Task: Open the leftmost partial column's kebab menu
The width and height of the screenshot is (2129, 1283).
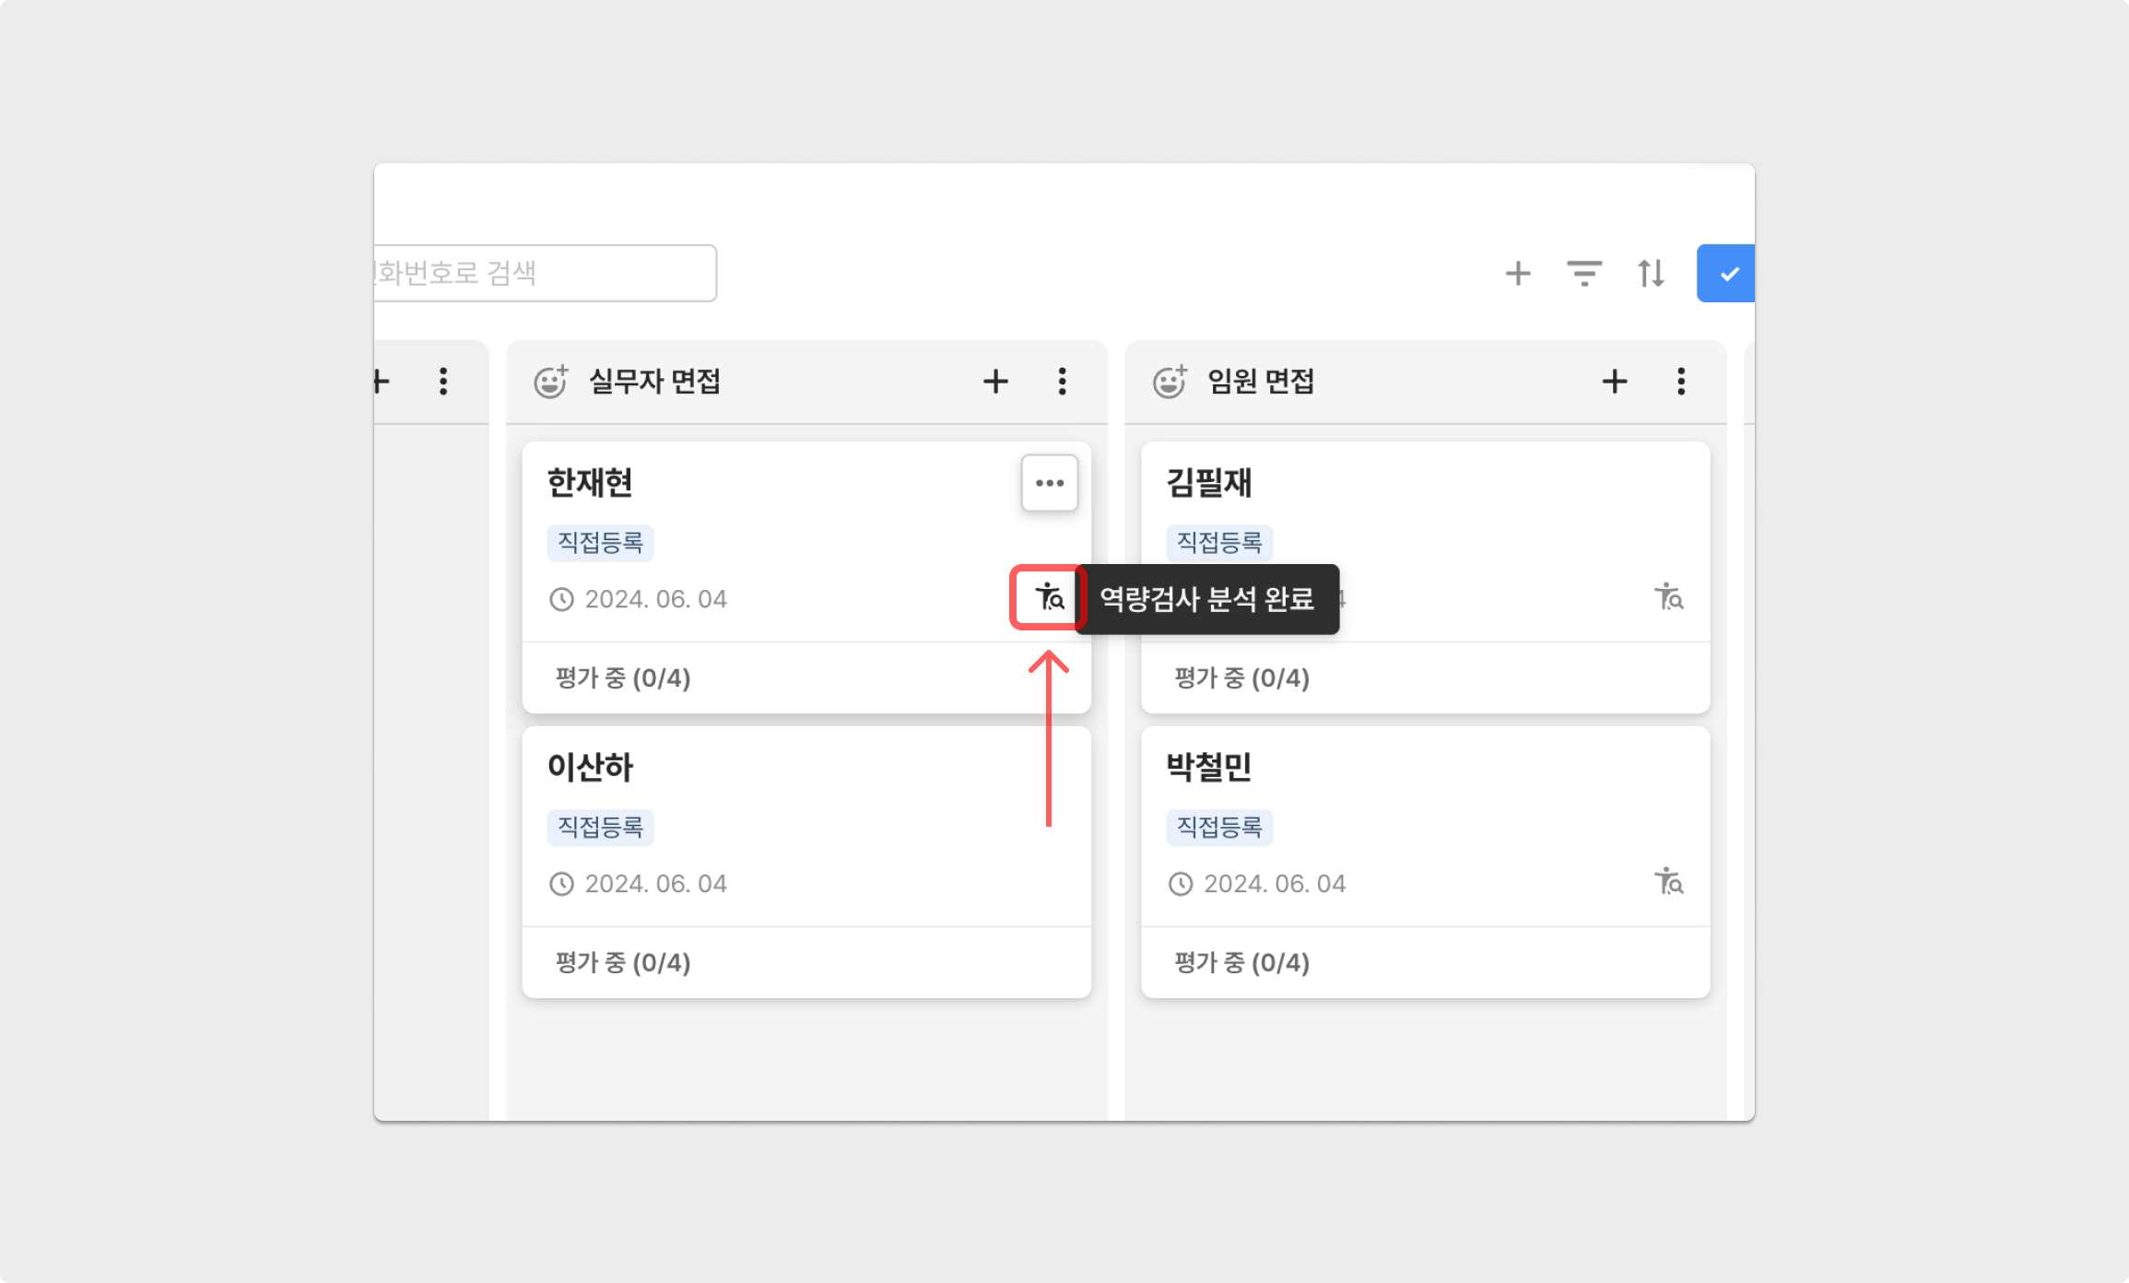Action: (x=443, y=382)
